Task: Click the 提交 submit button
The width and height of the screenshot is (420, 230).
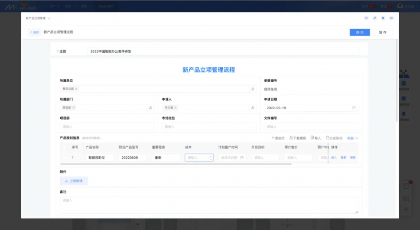Action: click(360, 32)
